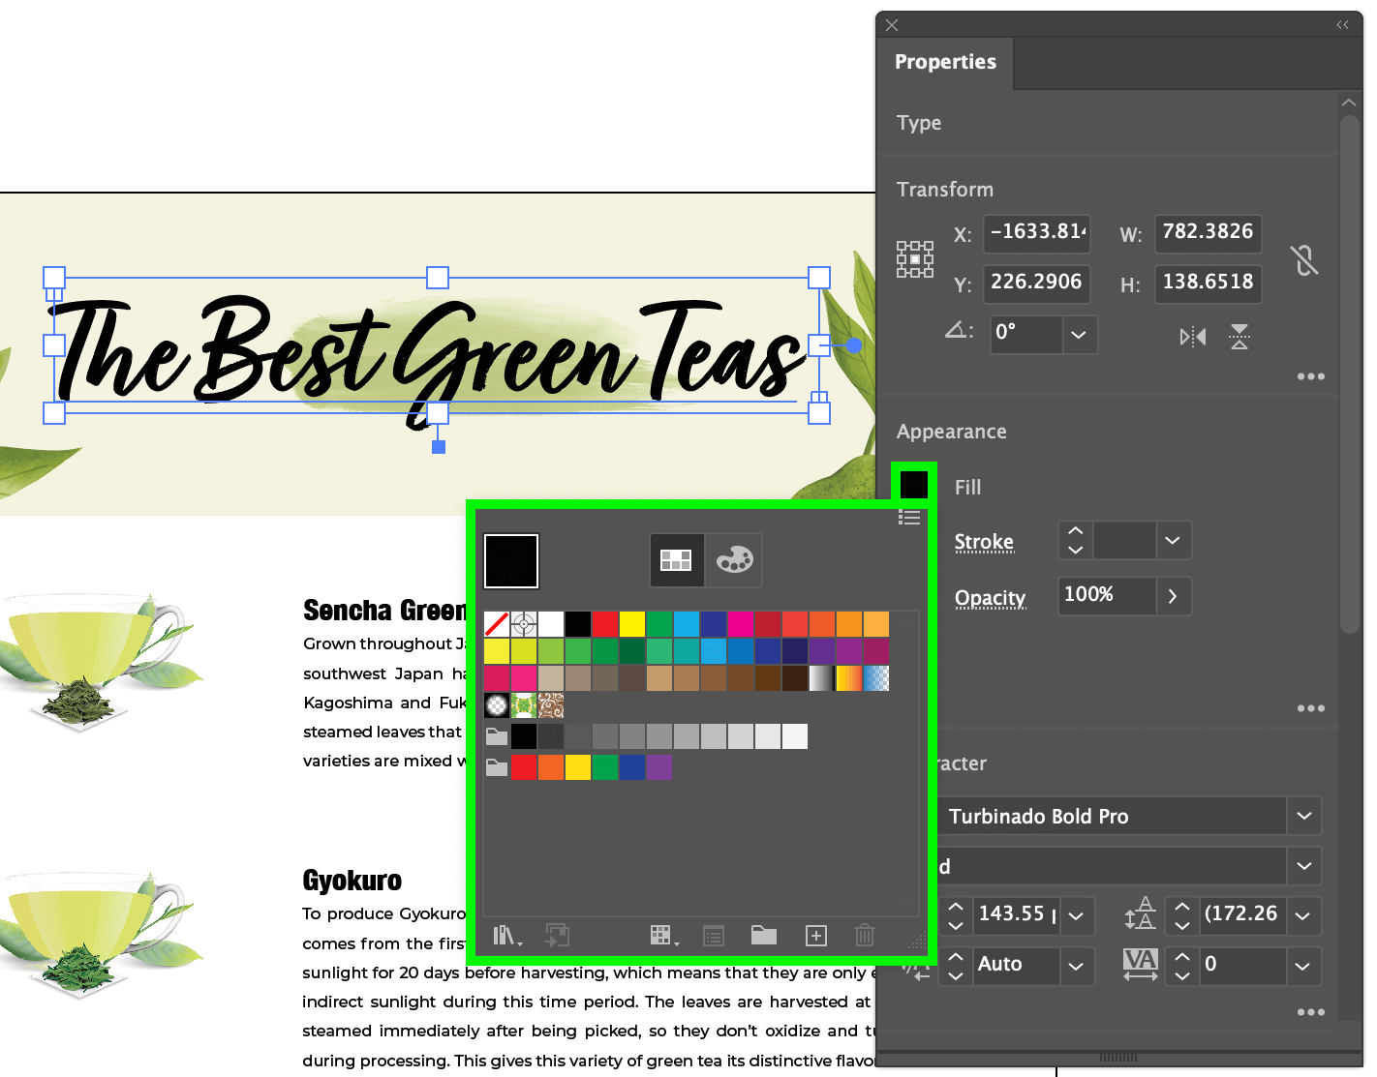Open the Swatch Libraries menu icon
The width and height of the screenshot is (1377, 1077).
coord(505,935)
